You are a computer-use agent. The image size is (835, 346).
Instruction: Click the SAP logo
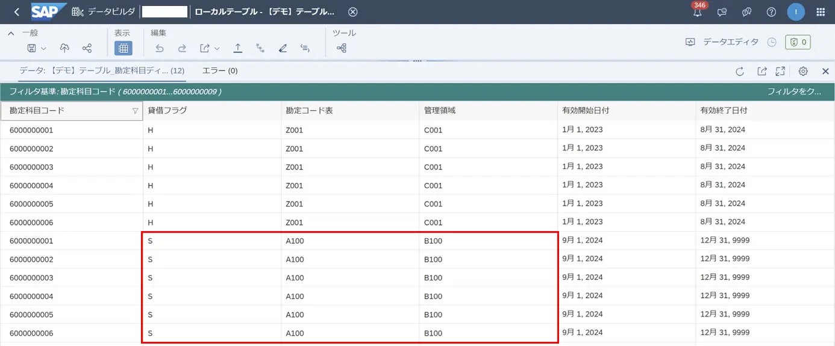(x=49, y=12)
